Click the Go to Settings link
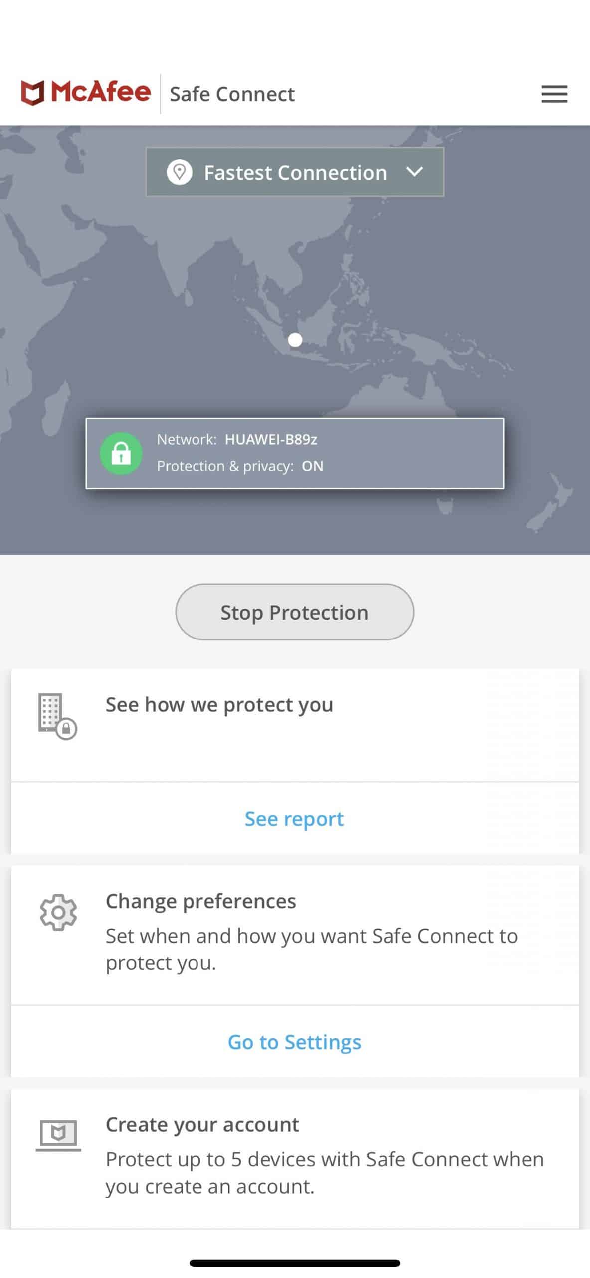 point(294,1042)
